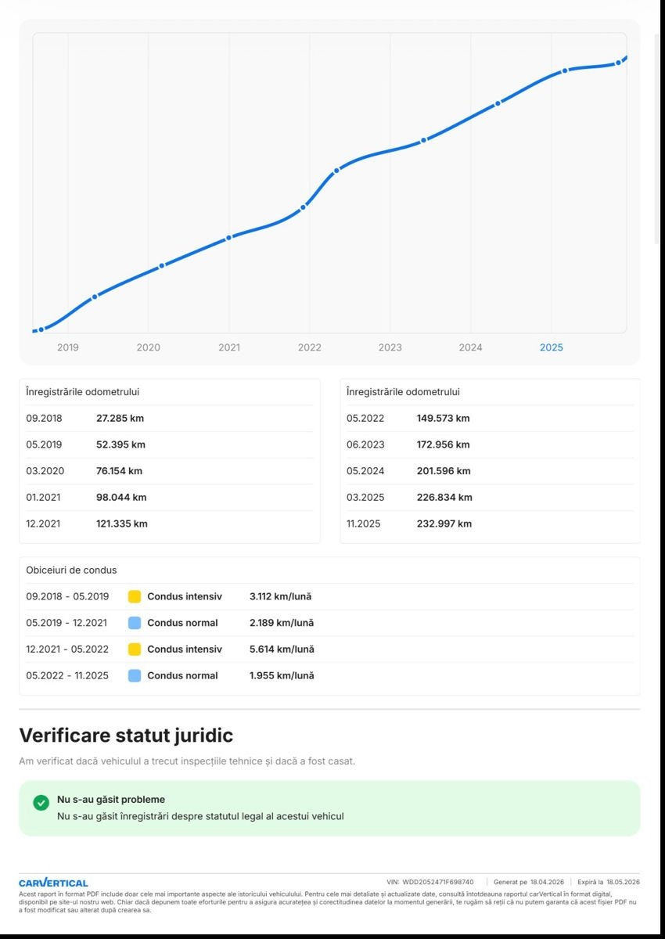
Task: Click the 5.614 km/lună value
Action: pyautogui.click(x=282, y=649)
